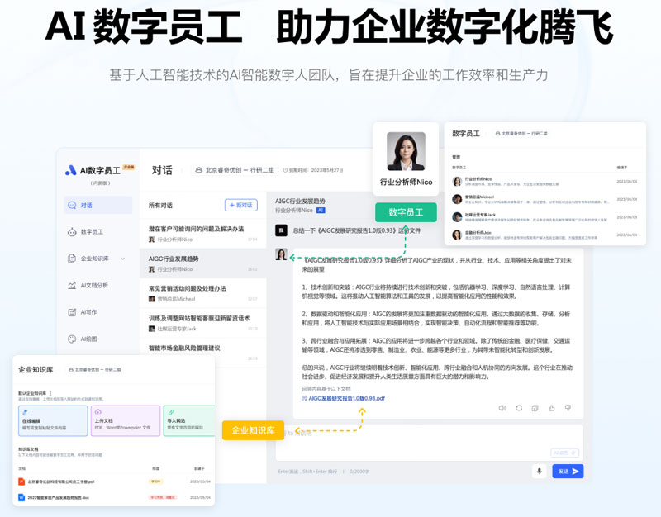Select the 企业知识库 sidebar menu entry
661x517 pixels.
point(93,258)
